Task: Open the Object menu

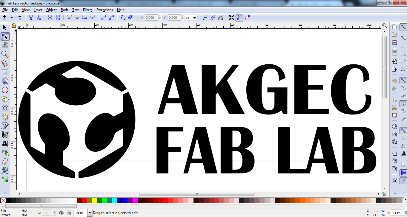Action: click(x=51, y=10)
